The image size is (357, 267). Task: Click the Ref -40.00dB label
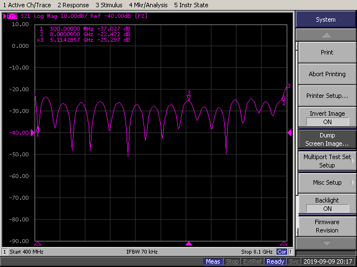click(x=110, y=16)
